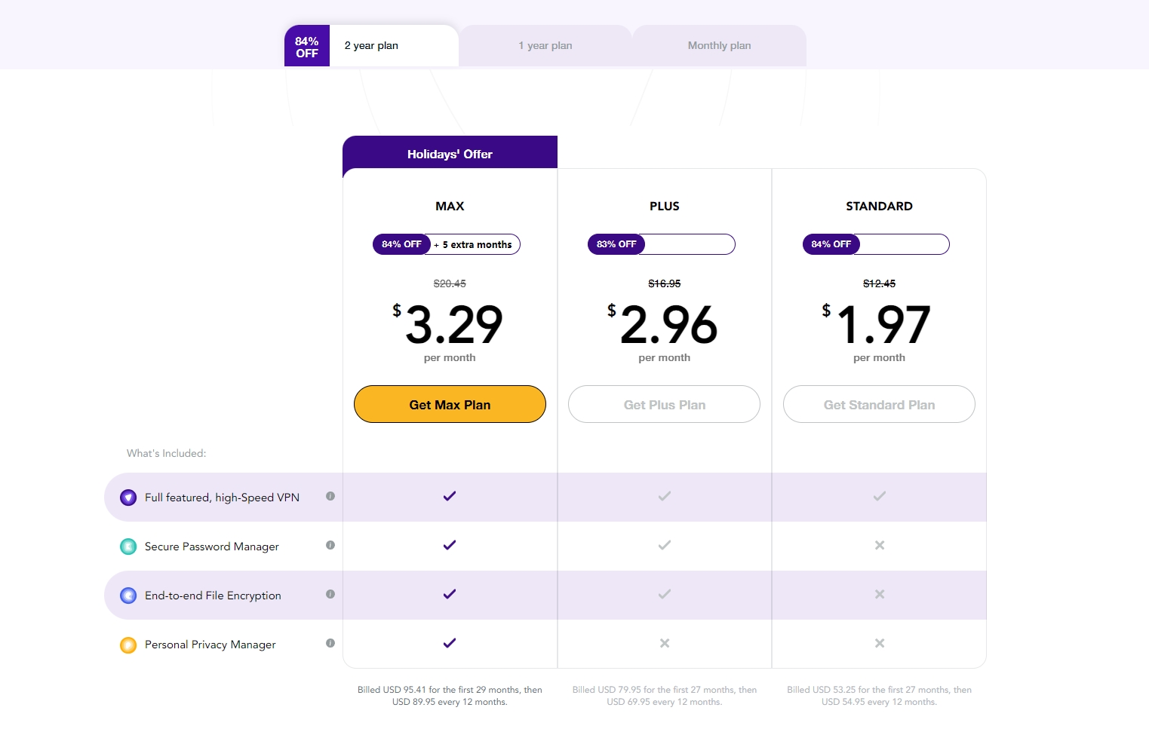The width and height of the screenshot is (1149, 735).
Task: Click Max plan checkmark for End-to-end File Encryption
Action: (x=450, y=594)
